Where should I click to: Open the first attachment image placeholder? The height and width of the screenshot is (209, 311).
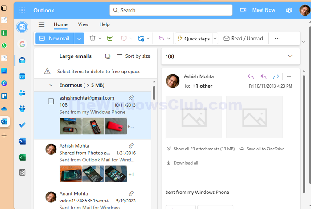click(194, 117)
